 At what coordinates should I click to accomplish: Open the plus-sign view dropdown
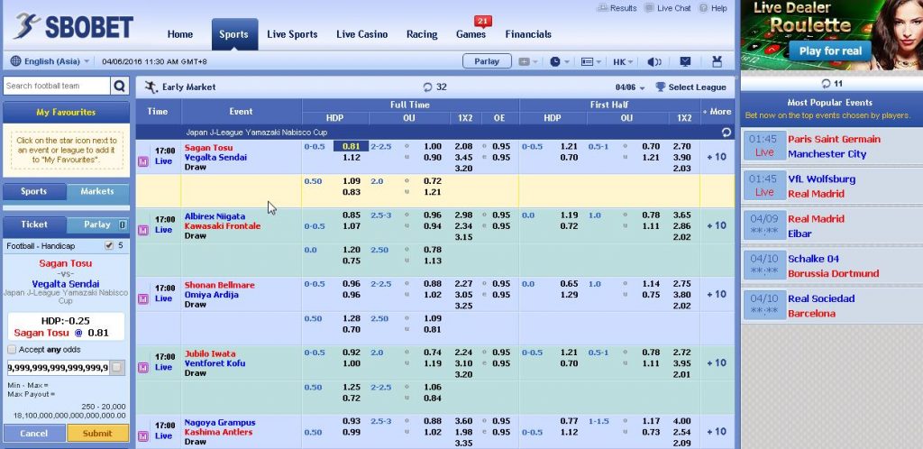point(527,62)
